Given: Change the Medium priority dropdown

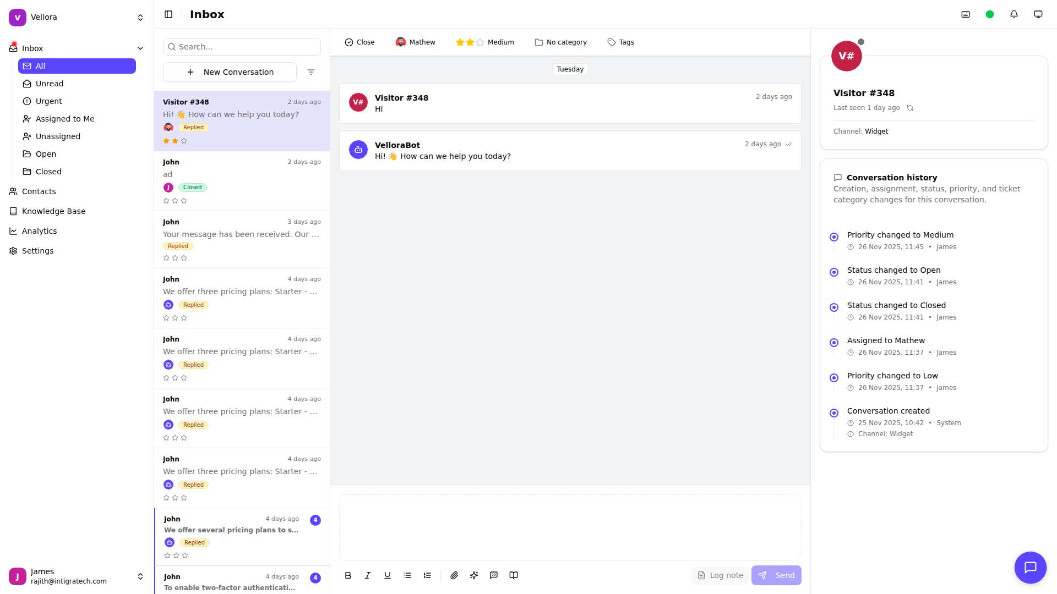Looking at the screenshot, I should pos(485,42).
